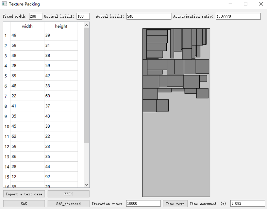This screenshot has height=209, width=267.
Task: Run the FFDH algorithm button
Action: tap(68, 194)
